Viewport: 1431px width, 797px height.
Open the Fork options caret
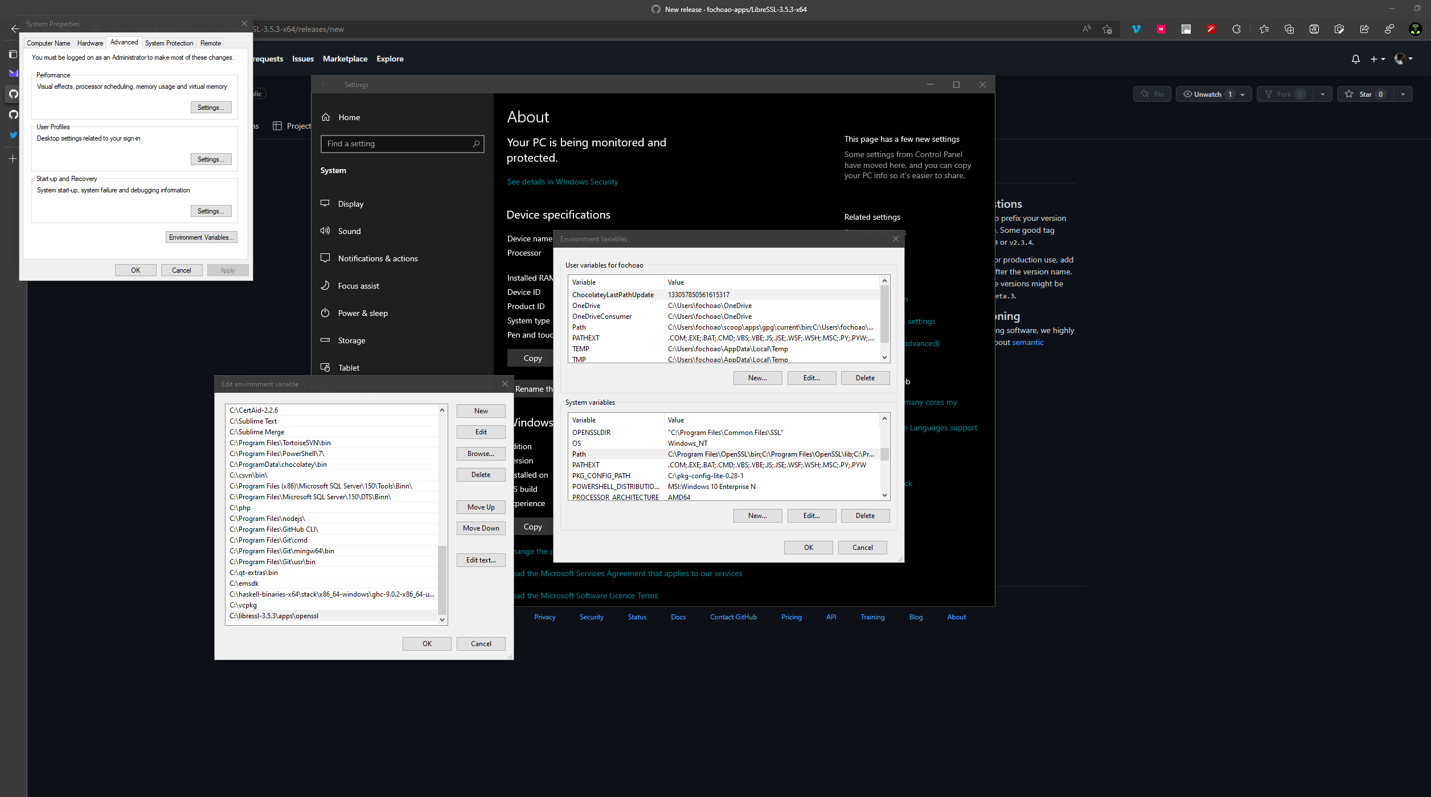point(1322,94)
